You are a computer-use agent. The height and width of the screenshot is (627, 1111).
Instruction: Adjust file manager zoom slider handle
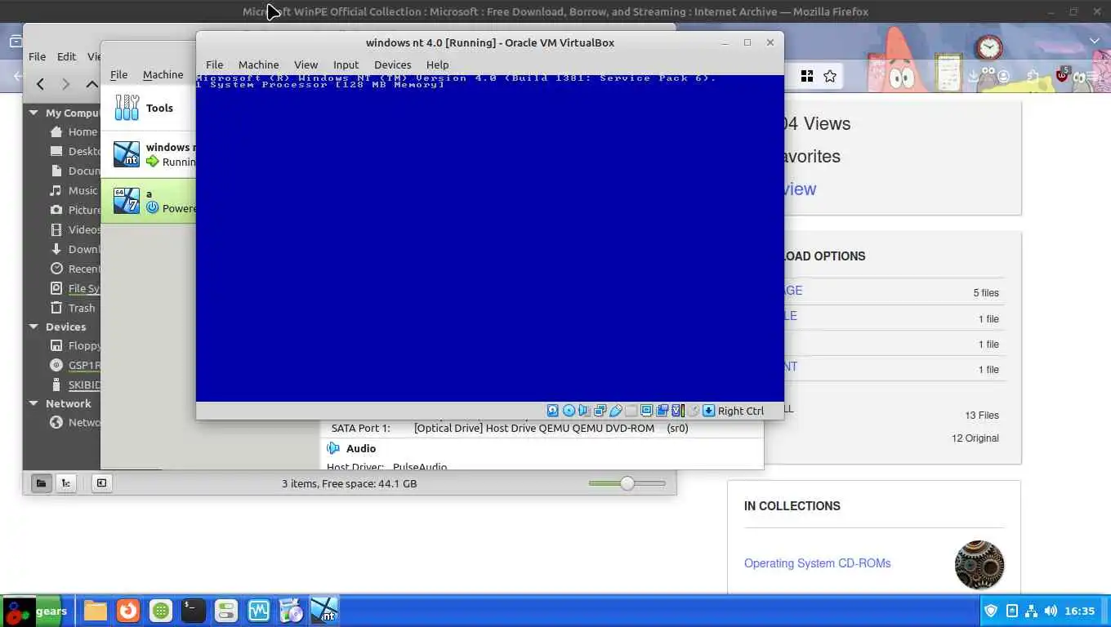[x=627, y=483]
